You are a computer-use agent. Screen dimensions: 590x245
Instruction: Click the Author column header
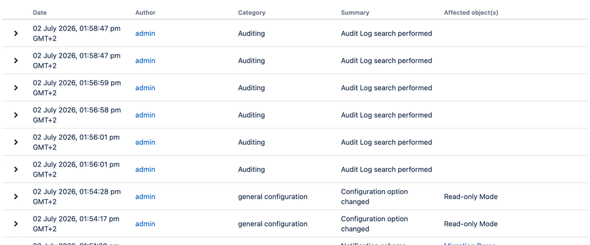[x=145, y=12]
